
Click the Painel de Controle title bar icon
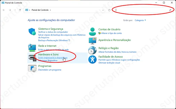click(3, 3)
